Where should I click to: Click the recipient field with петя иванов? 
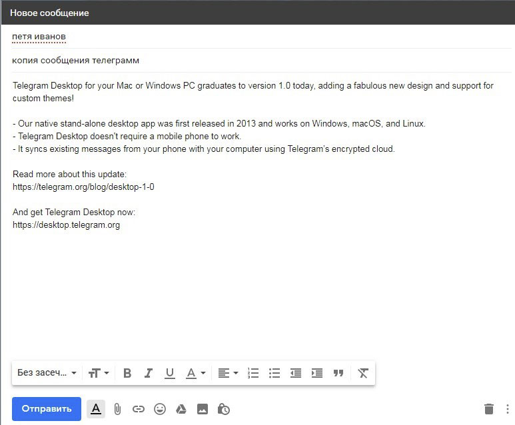(261, 37)
